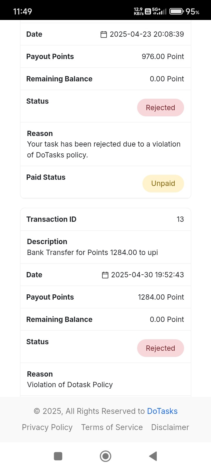Tap the calendar icon beside 2025-04-30 date
The image size is (211, 470).
[x=105, y=275]
